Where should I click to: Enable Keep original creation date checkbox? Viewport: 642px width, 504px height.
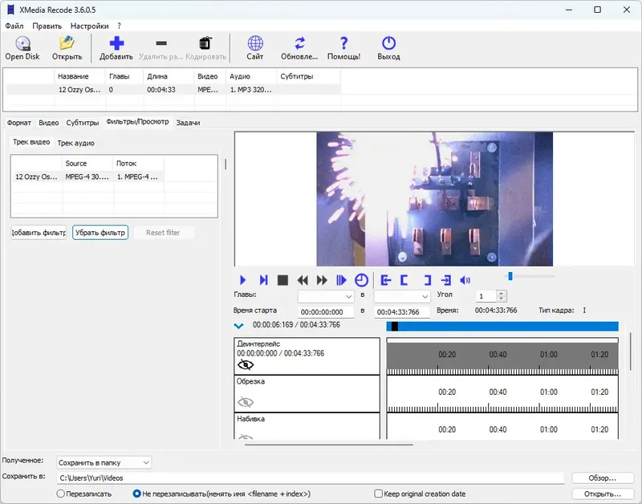(379, 494)
